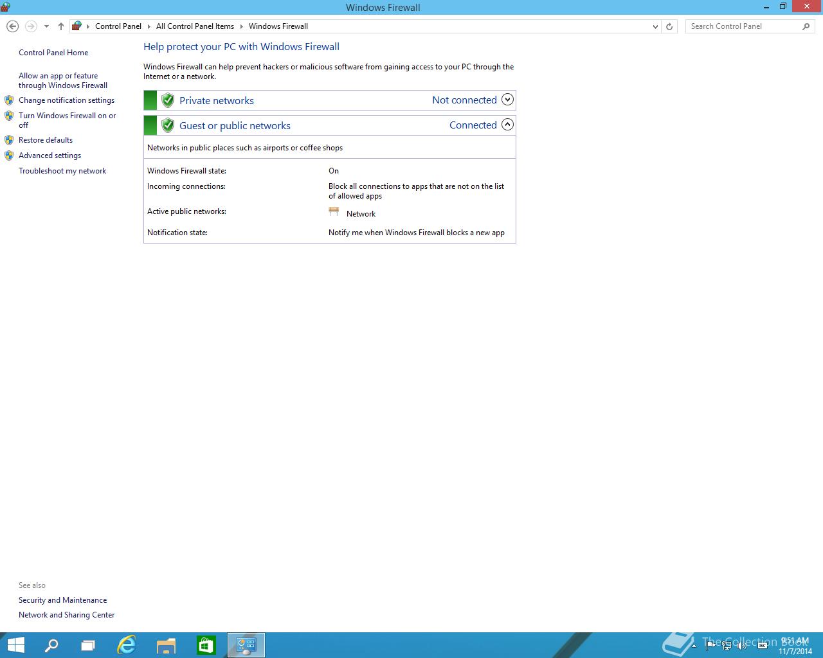Viewport: 823px width, 658px height.
Task: Collapse the Guest or public networks chevron
Action: click(x=507, y=125)
